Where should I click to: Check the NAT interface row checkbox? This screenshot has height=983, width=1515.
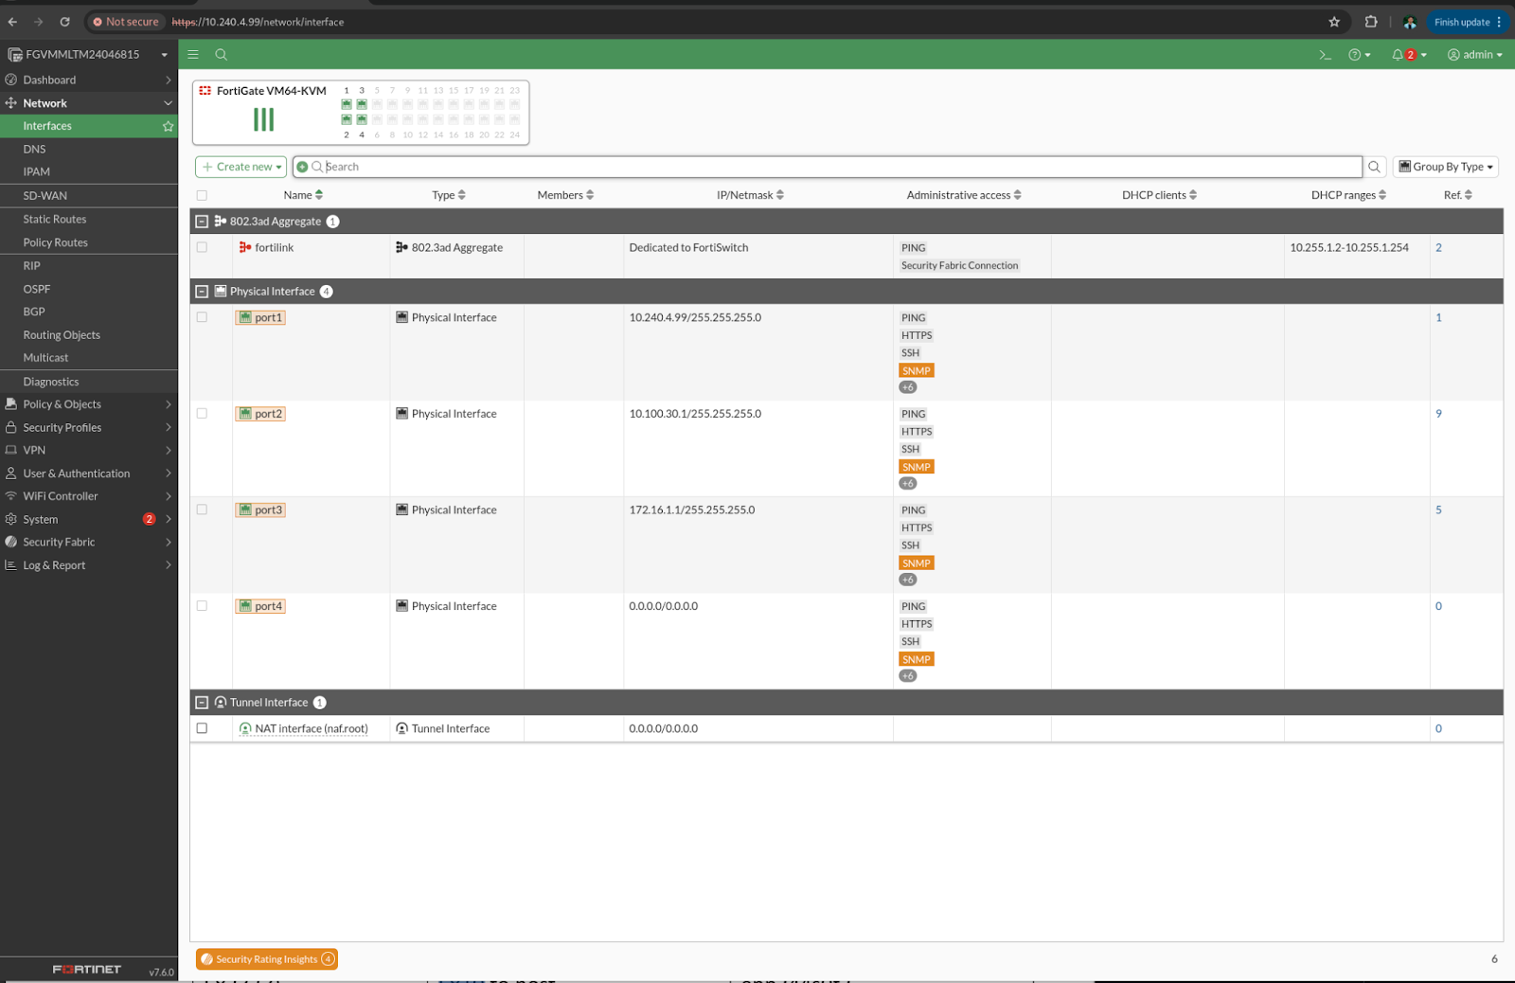[x=202, y=728]
